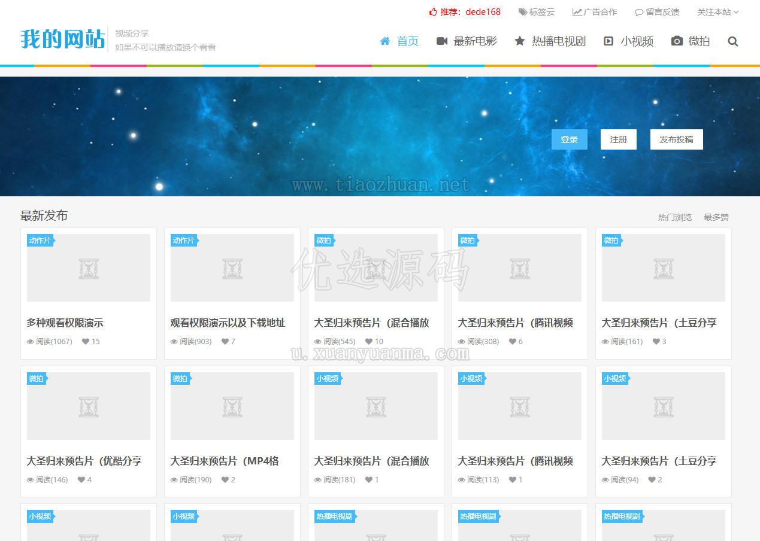Screen dimensions: 760x541
Task: Click 动作片 tag on 观看权限演示以及下载地址 card
Action: [184, 241]
